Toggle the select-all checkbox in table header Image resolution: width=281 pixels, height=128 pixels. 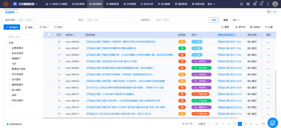coord(49,35)
